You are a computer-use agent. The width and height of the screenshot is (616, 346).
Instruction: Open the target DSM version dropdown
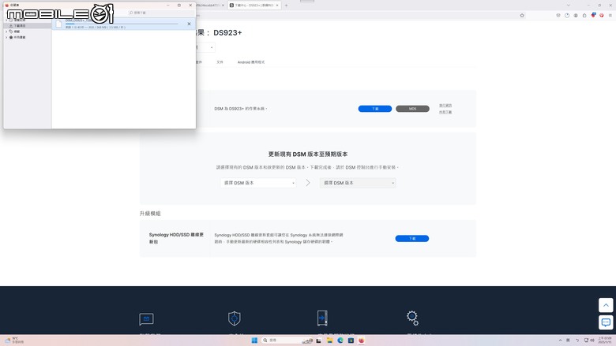point(358,183)
